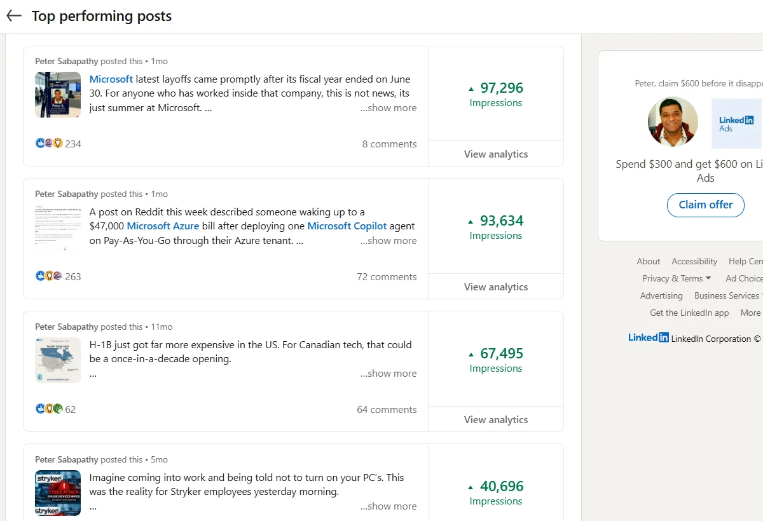This screenshot has height=521, width=763.
Task: Open reactions icons on the 62-reaction post
Action: pos(49,409)
